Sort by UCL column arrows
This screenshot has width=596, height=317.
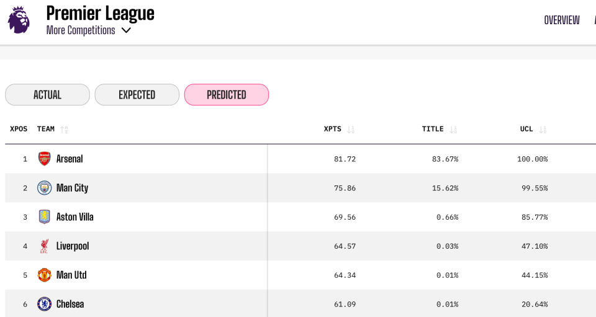pos(543,130)
